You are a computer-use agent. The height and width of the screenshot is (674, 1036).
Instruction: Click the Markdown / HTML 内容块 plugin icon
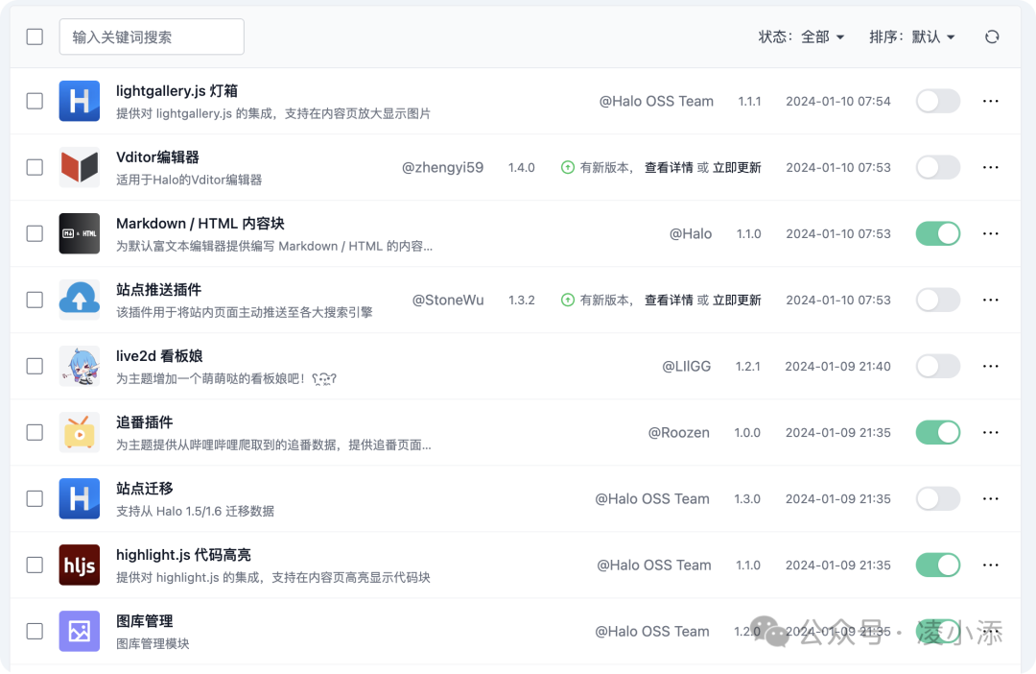[x=80, y=233]
